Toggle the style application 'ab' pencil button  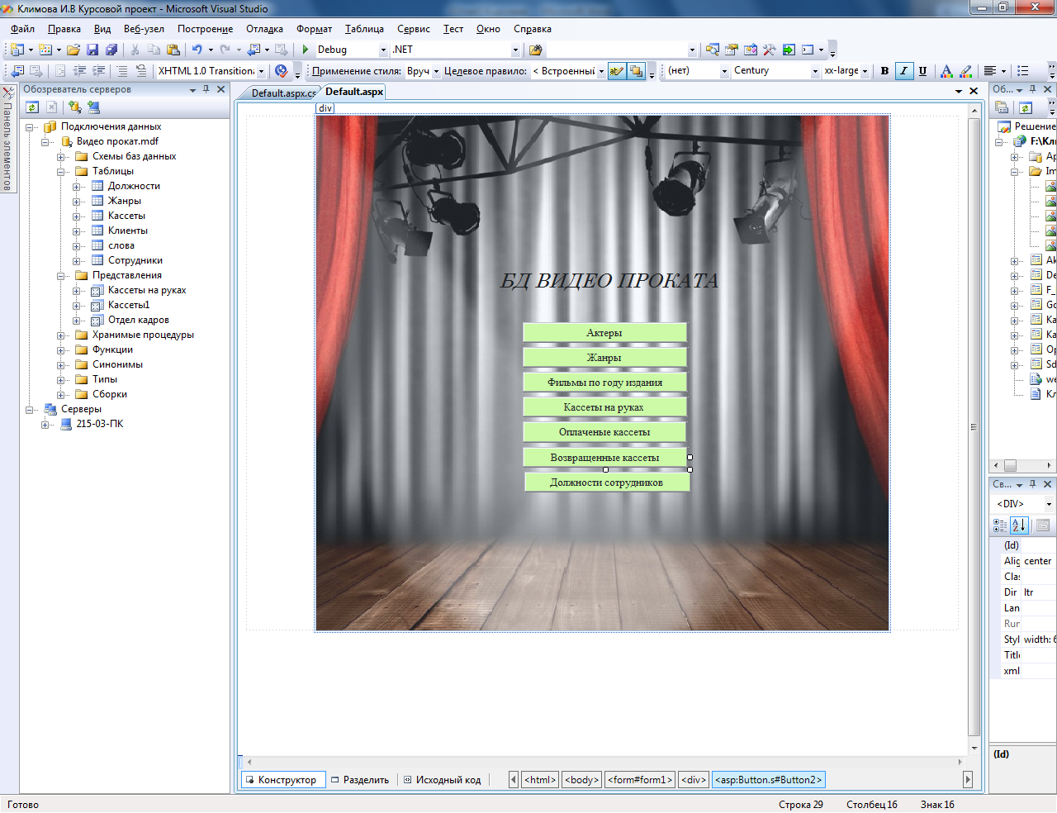click(x=617, y=71)
